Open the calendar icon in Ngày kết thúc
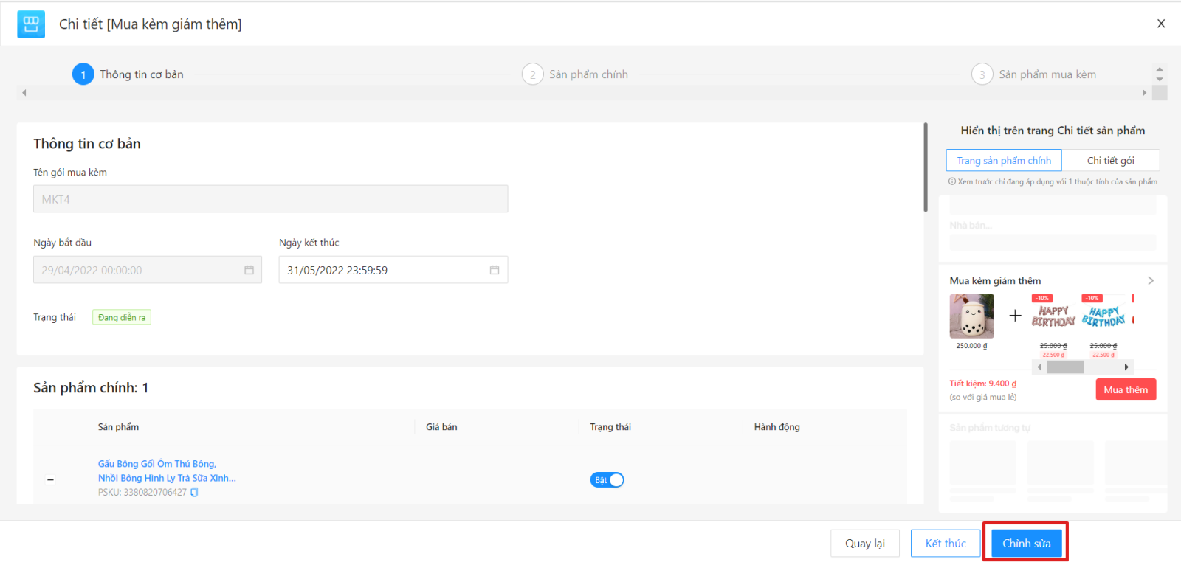Image resolution: width=1181 pixels, height=562 pixels. [495, 271]
